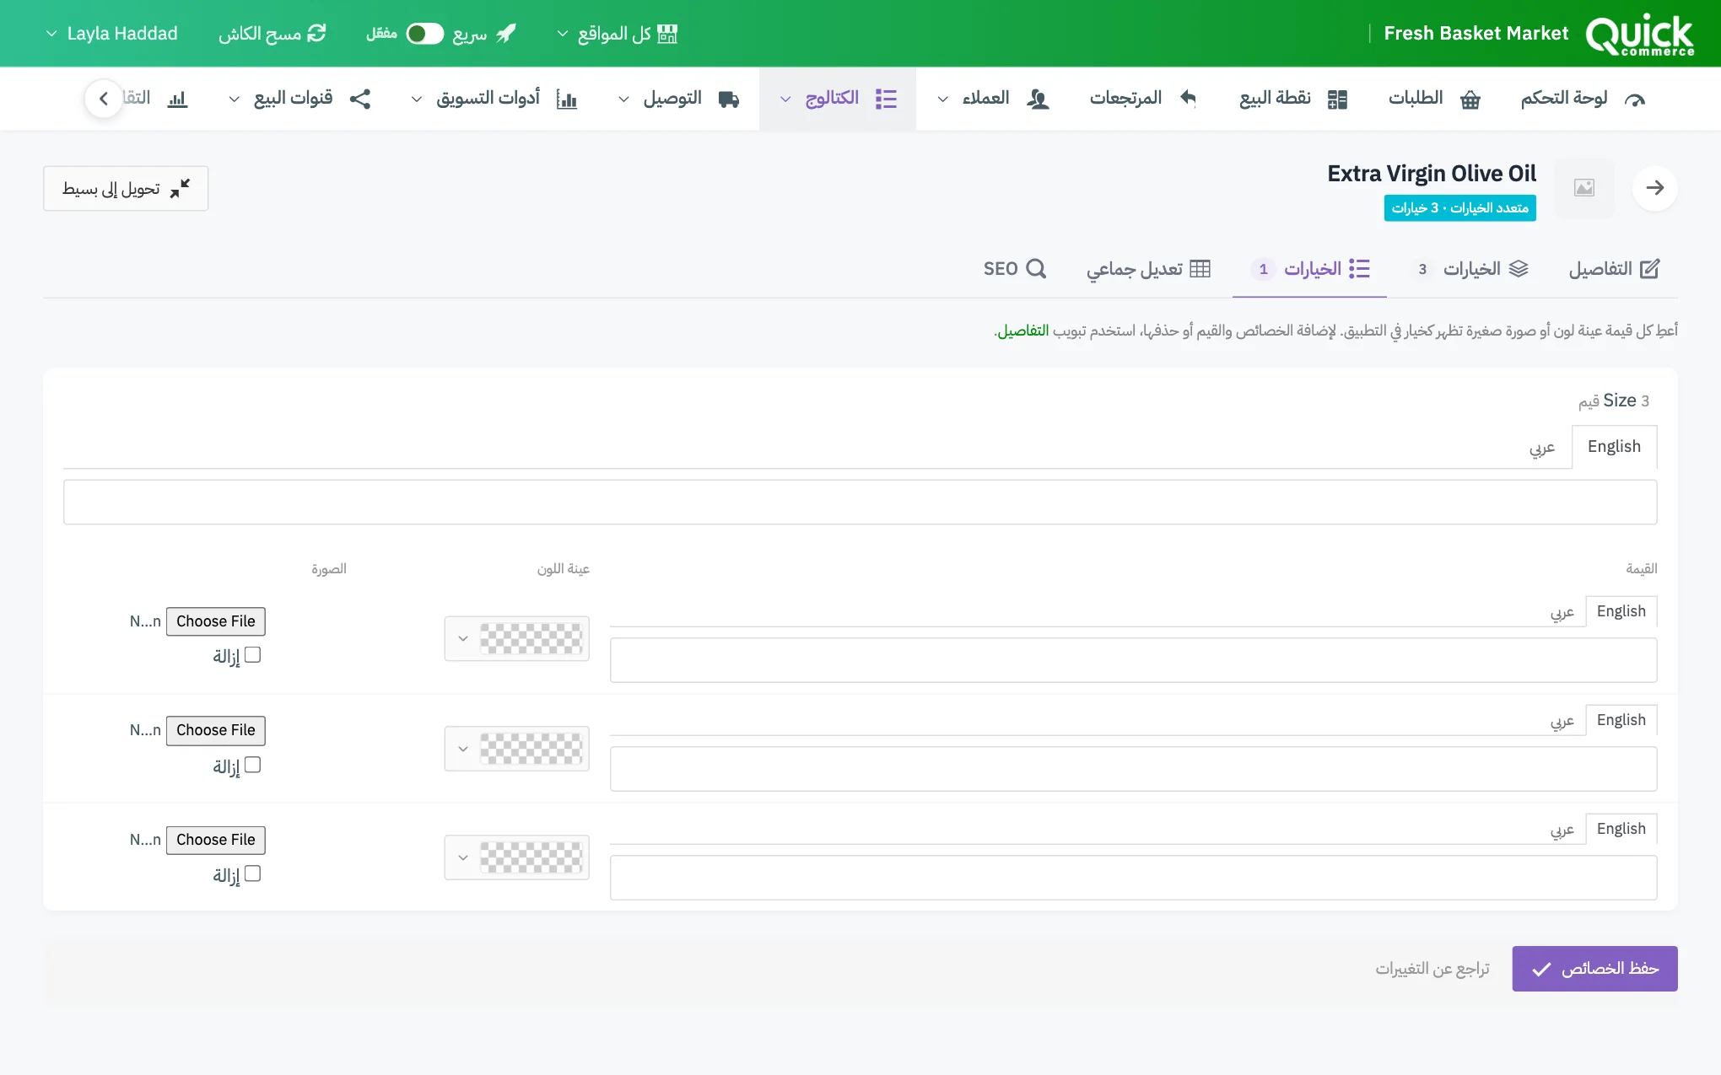Switch to the SEO tab
The image size is (1721, 1075).
click(1015, 269)
